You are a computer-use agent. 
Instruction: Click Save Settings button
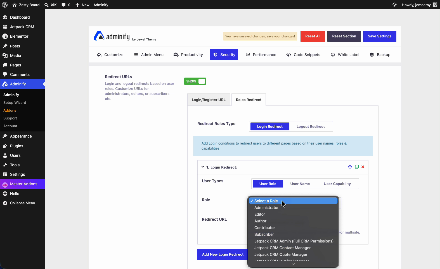(380, 36)
